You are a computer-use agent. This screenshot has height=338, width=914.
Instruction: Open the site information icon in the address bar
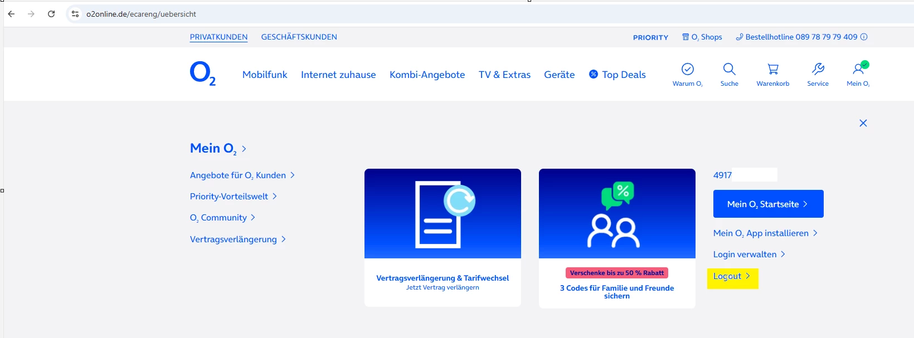tap(75, 14)
